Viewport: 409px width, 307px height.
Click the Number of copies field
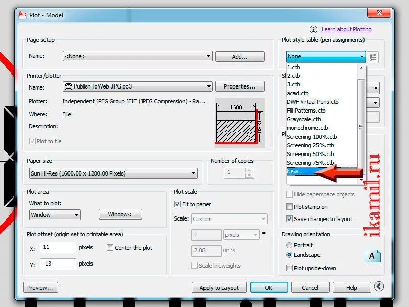tap(235, 172)
